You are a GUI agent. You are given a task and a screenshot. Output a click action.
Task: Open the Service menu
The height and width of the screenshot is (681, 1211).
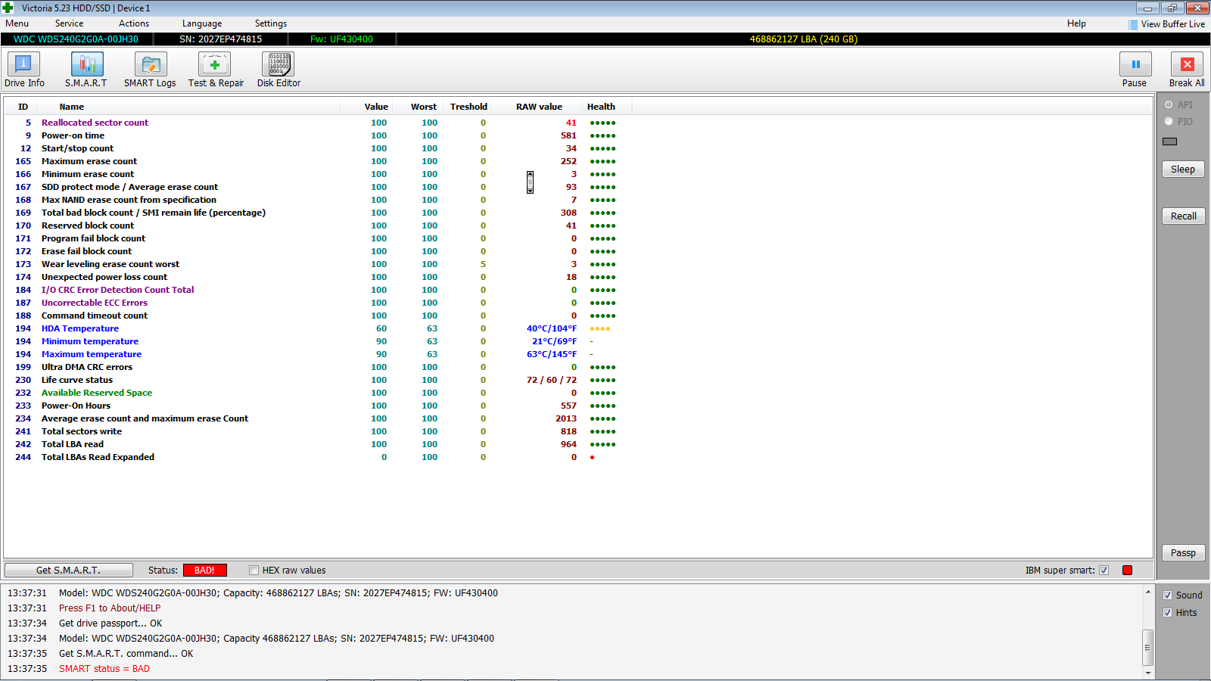69,23
